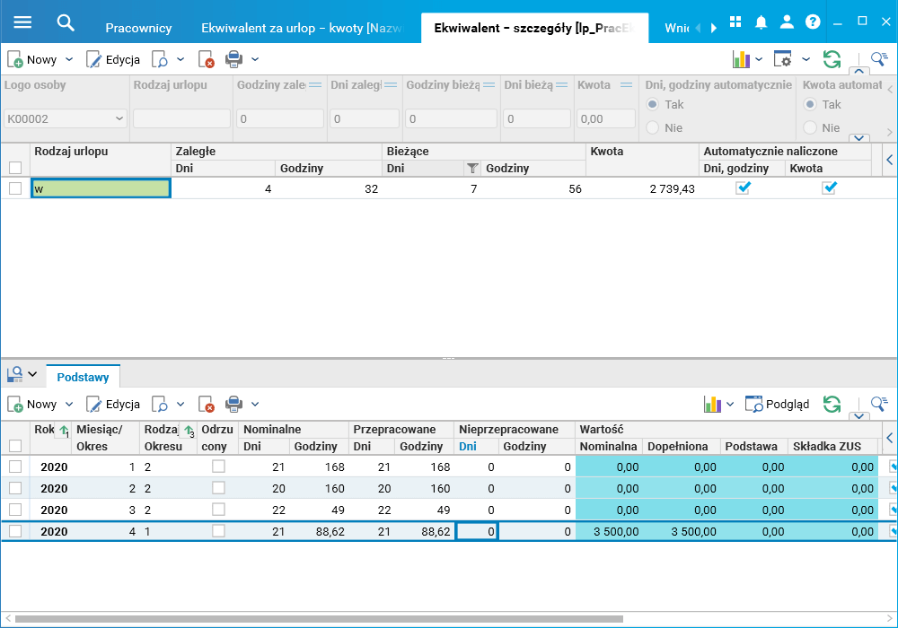Select row checkbox for 2020 month 1
898x628 pixels.
15,467
